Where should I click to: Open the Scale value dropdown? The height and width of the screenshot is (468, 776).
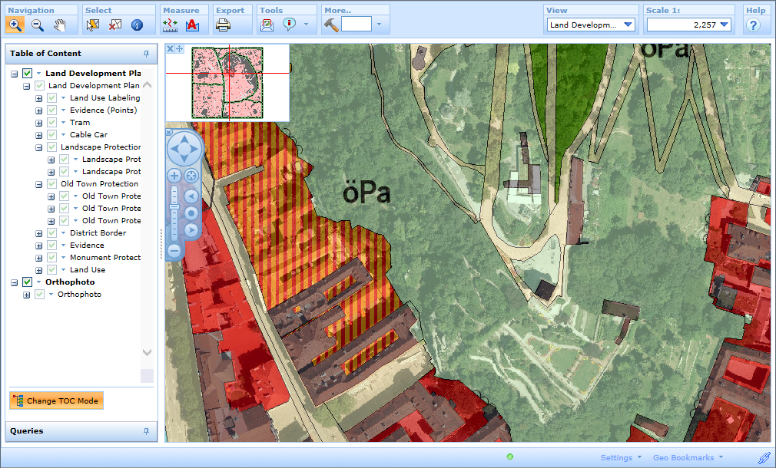pos(723,24)
